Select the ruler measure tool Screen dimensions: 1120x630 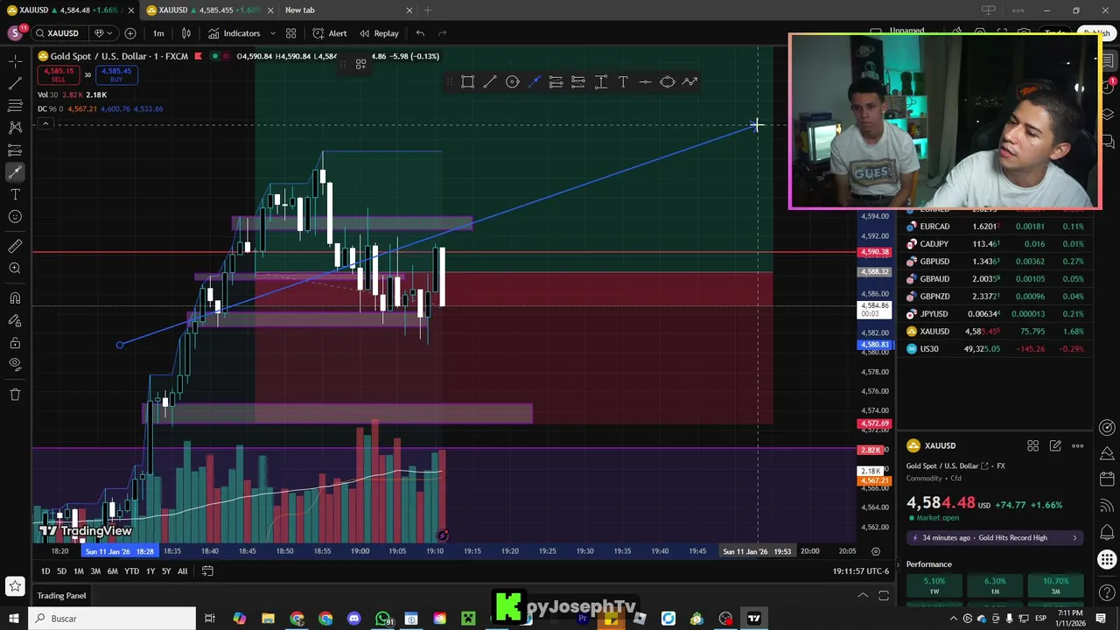15,247
